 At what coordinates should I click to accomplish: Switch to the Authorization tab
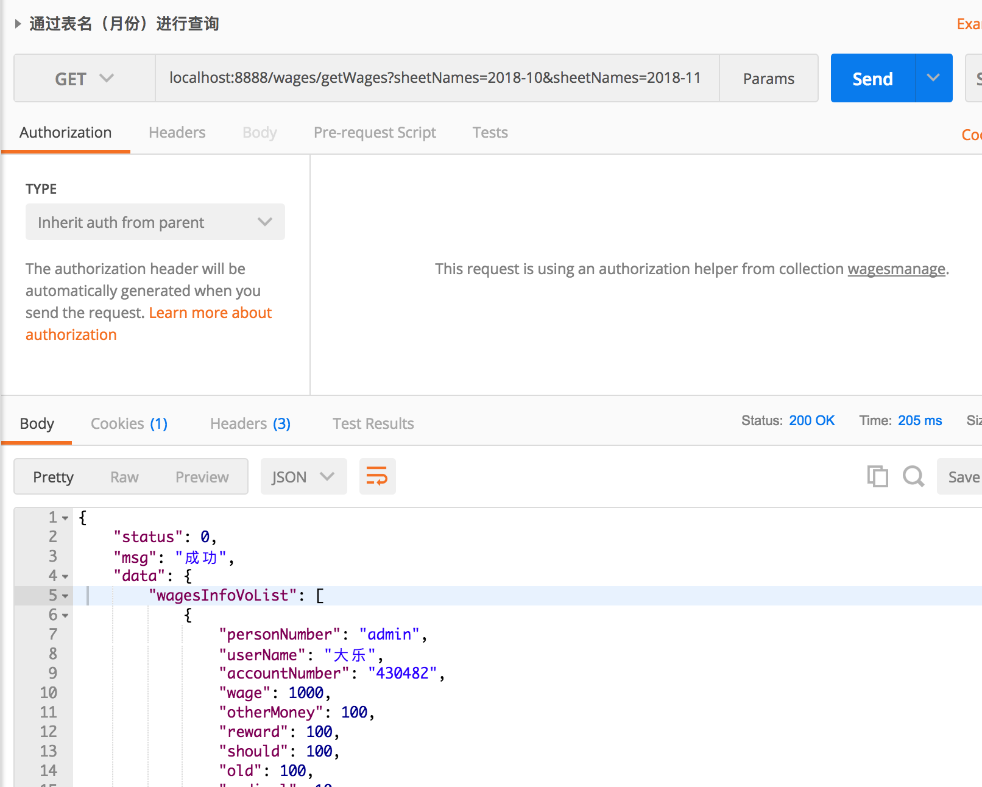(x=66, y=132)
